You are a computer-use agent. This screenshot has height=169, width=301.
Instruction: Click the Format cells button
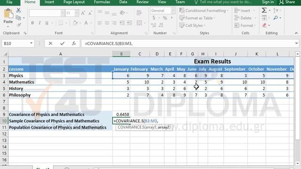tap(245, 25)
